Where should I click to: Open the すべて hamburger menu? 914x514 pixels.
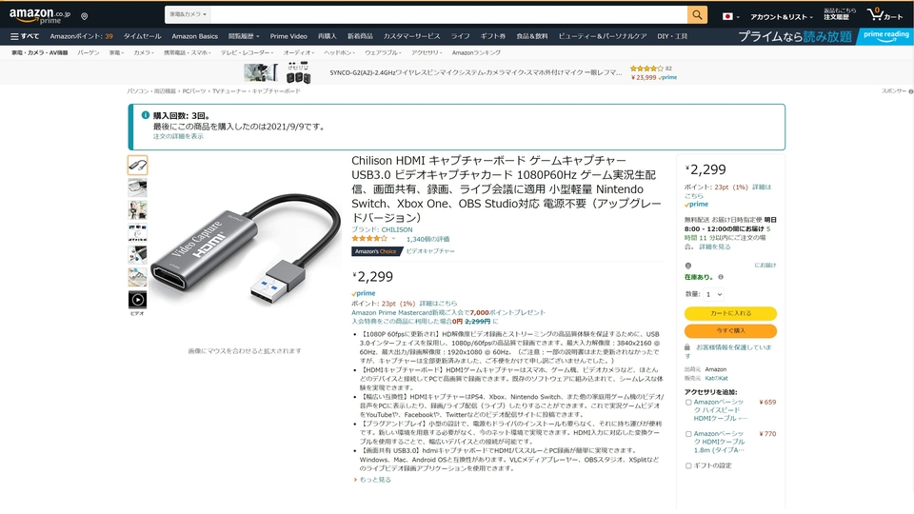(x=25, y=36)
